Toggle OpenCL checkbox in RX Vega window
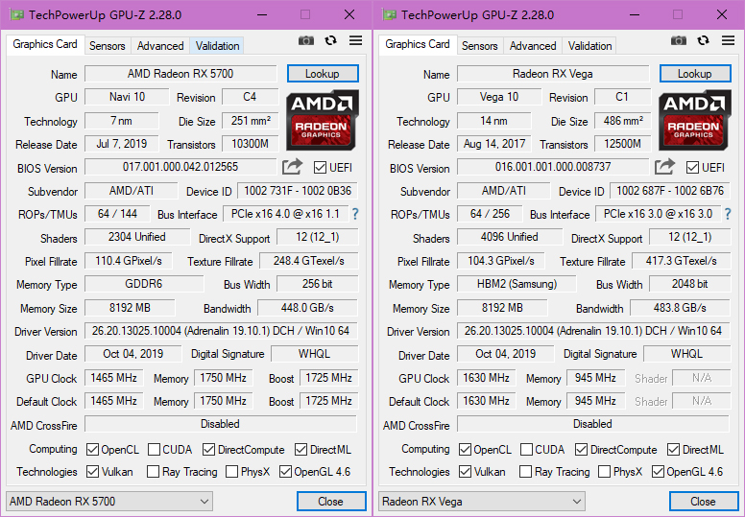 [466, 450]
